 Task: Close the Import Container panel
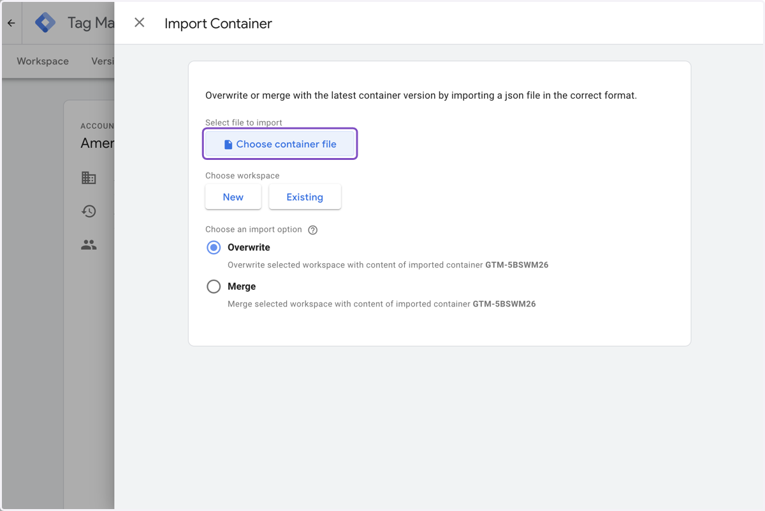point(139,23)
